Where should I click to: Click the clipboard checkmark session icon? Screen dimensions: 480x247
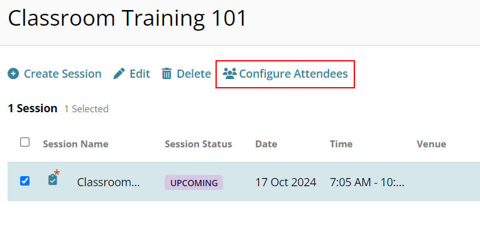pos(53,179)
